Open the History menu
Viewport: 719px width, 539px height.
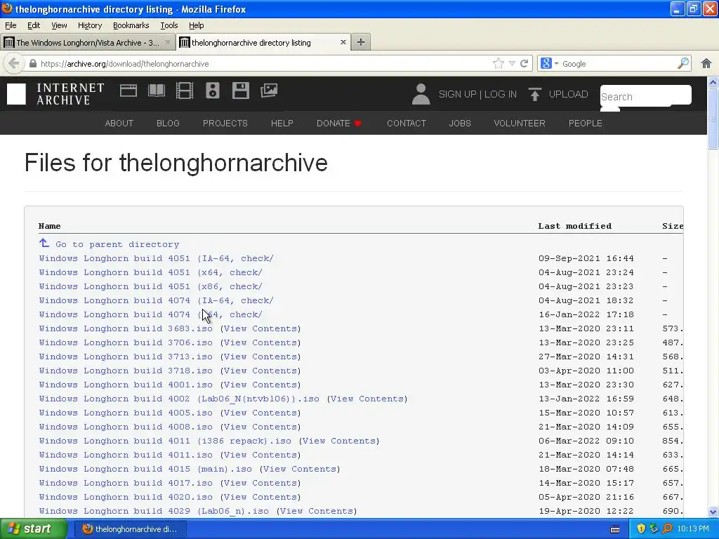tap(89, 25)
